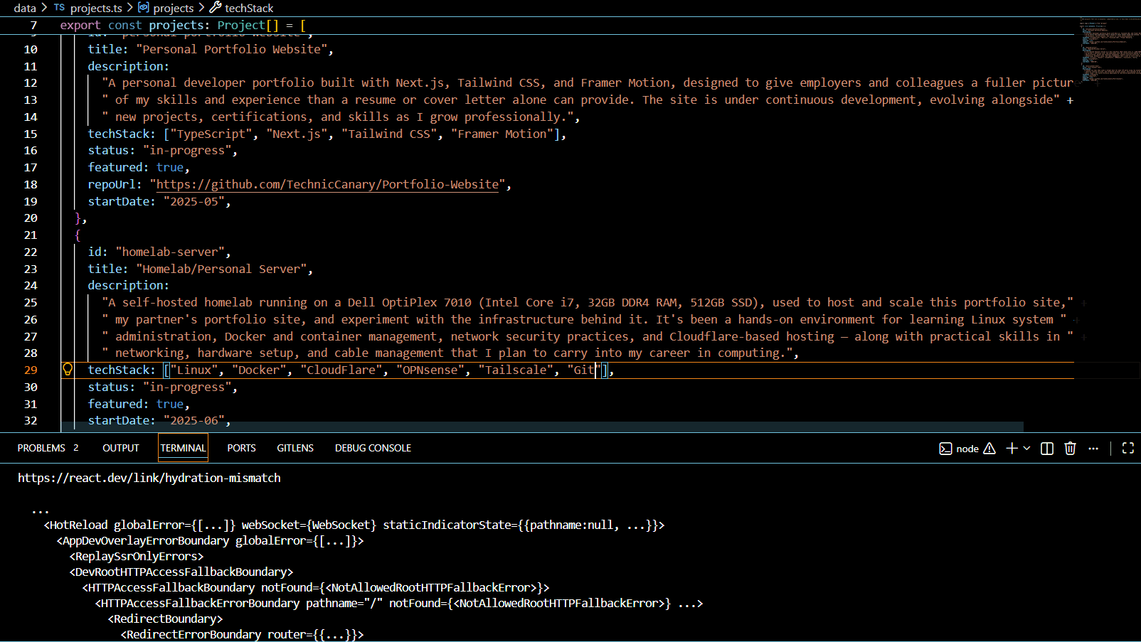Click the "Framer Motion" string on line 15

coord(502,134)
